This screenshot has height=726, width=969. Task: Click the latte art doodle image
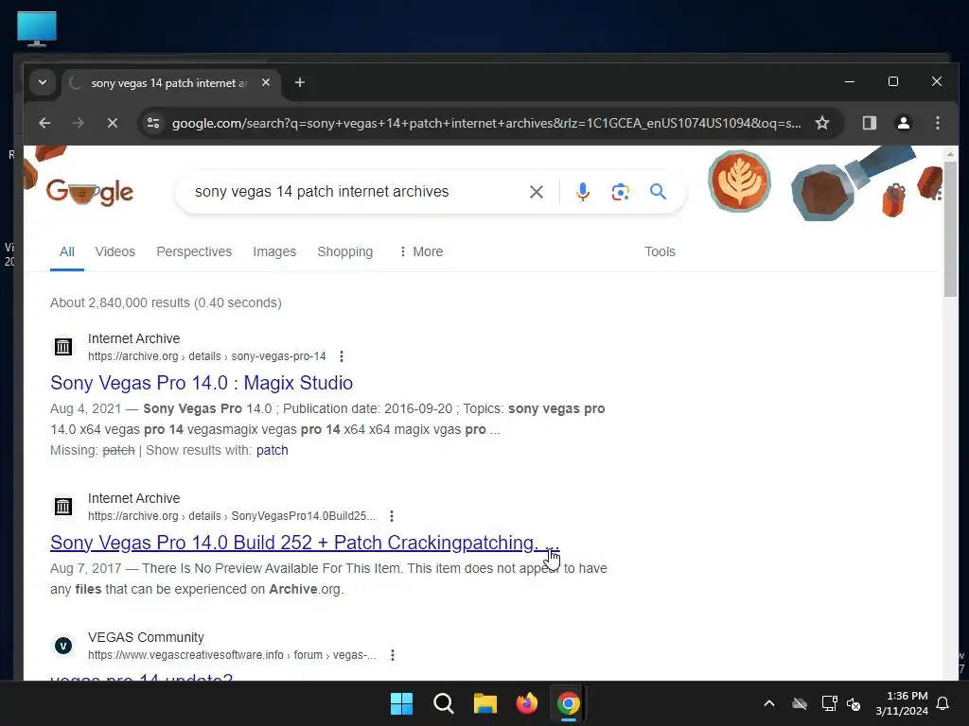[x=739, y=181]
